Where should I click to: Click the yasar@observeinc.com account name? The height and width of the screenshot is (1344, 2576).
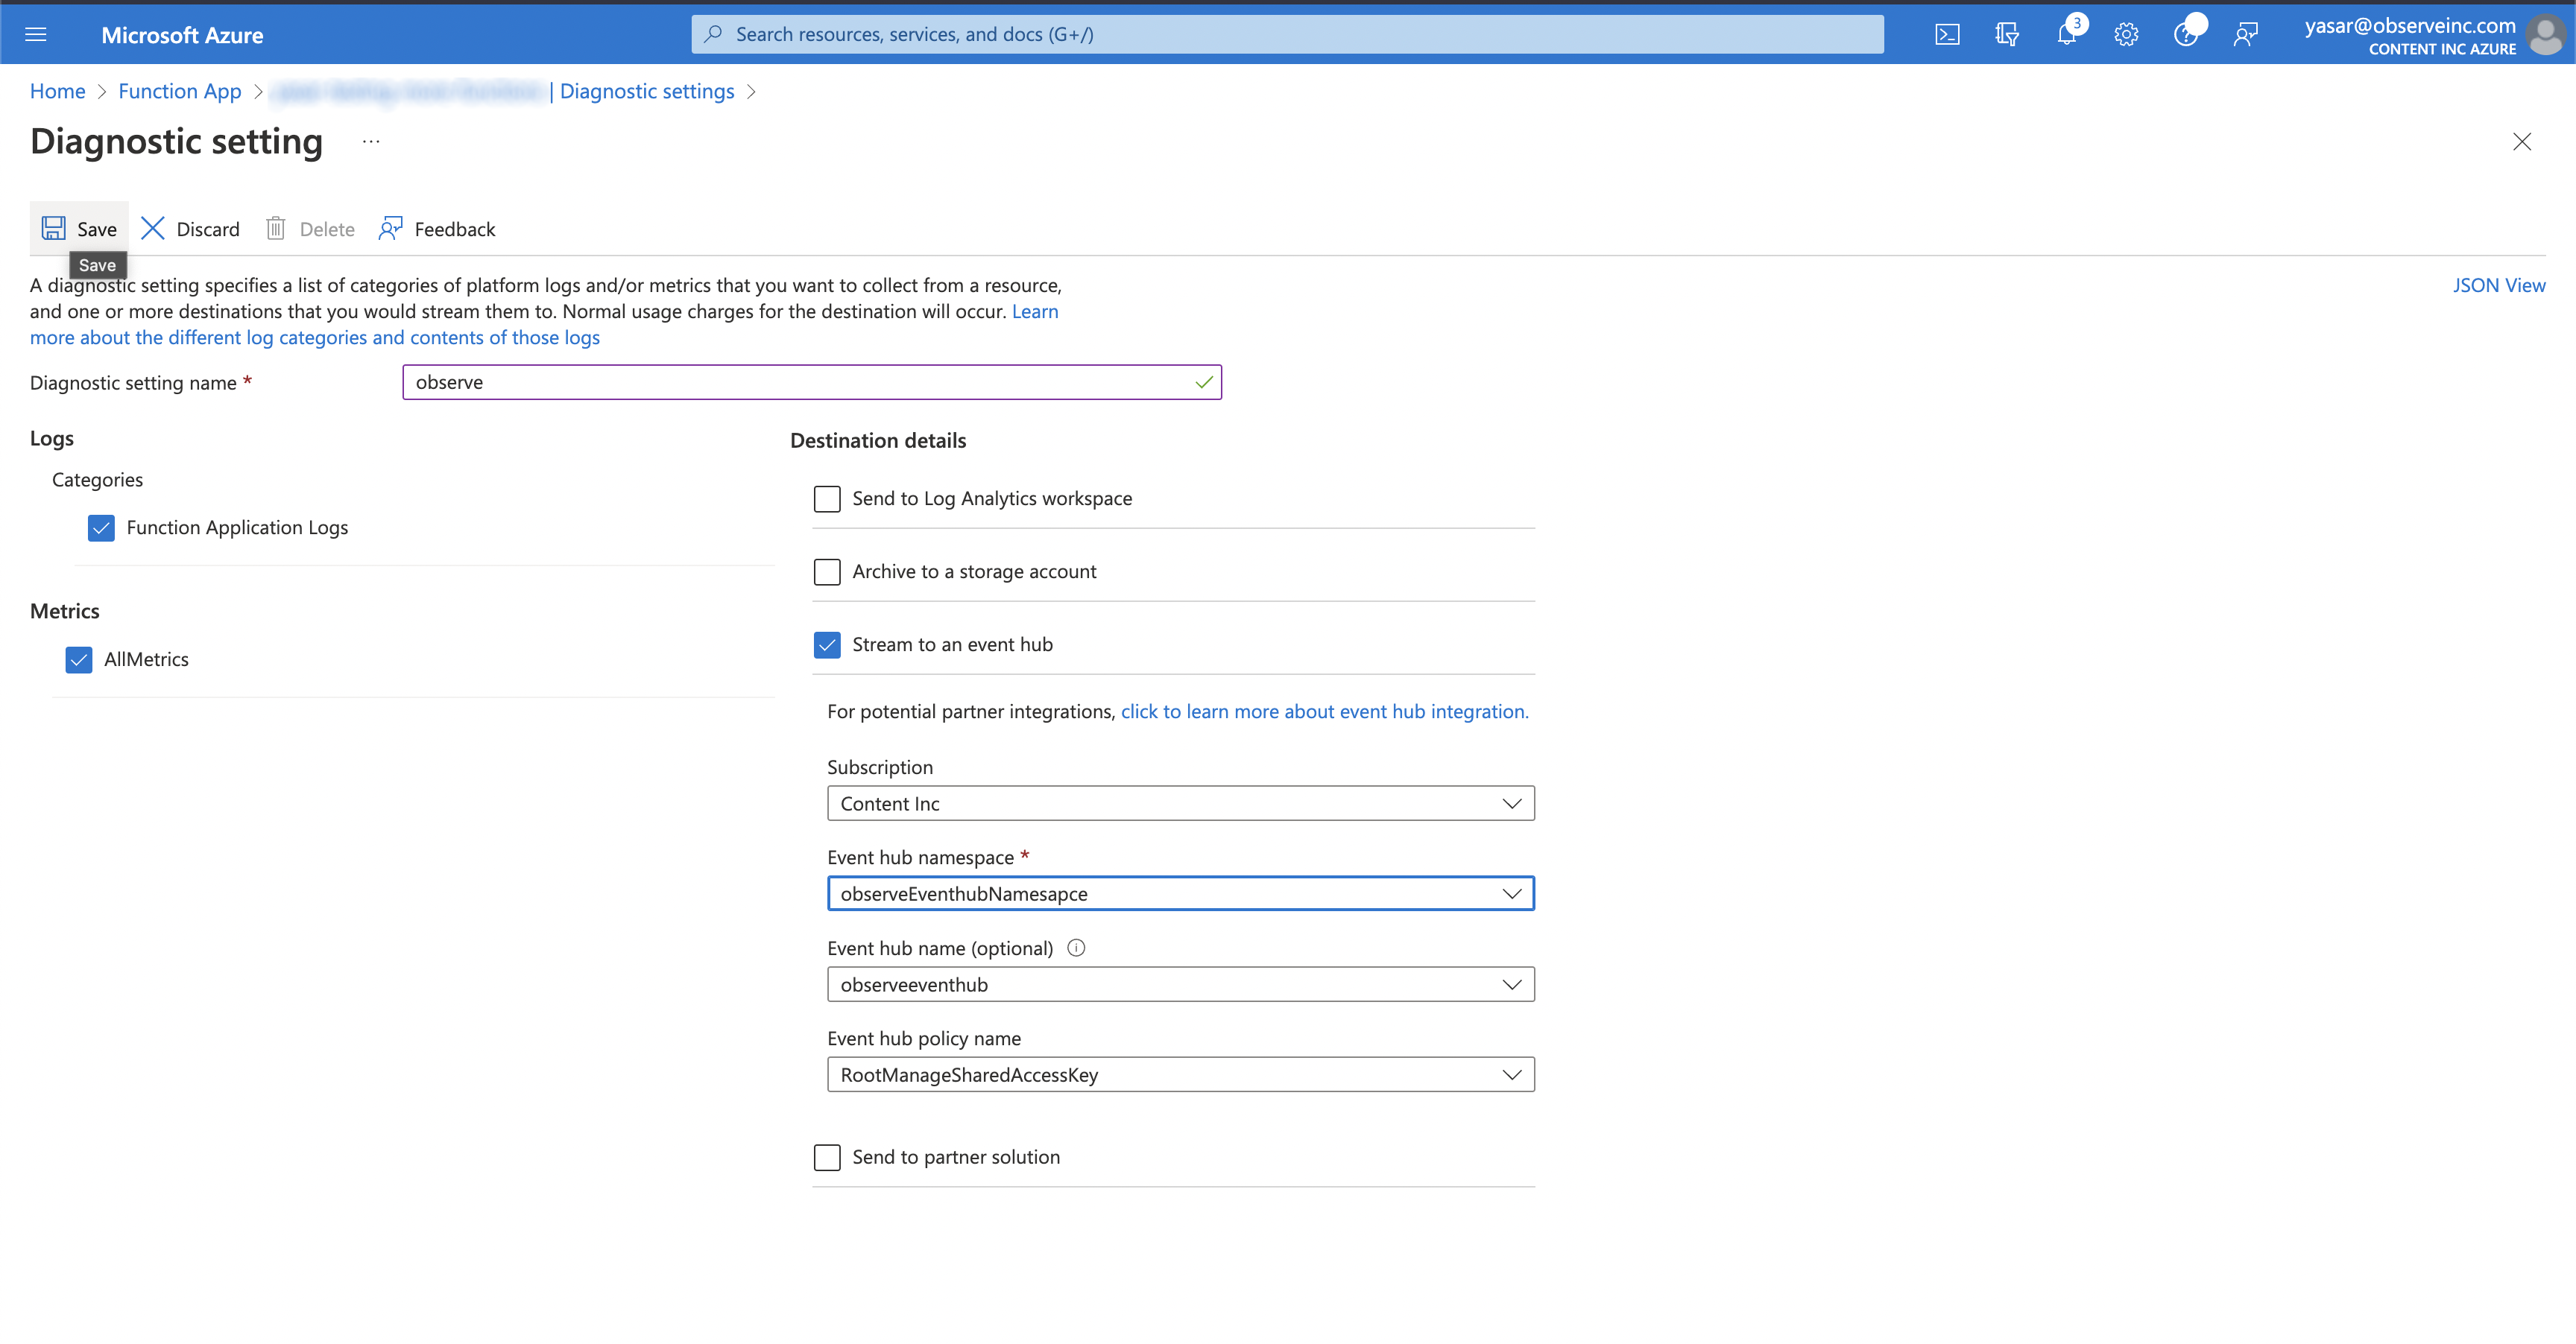click(2410, 25)
